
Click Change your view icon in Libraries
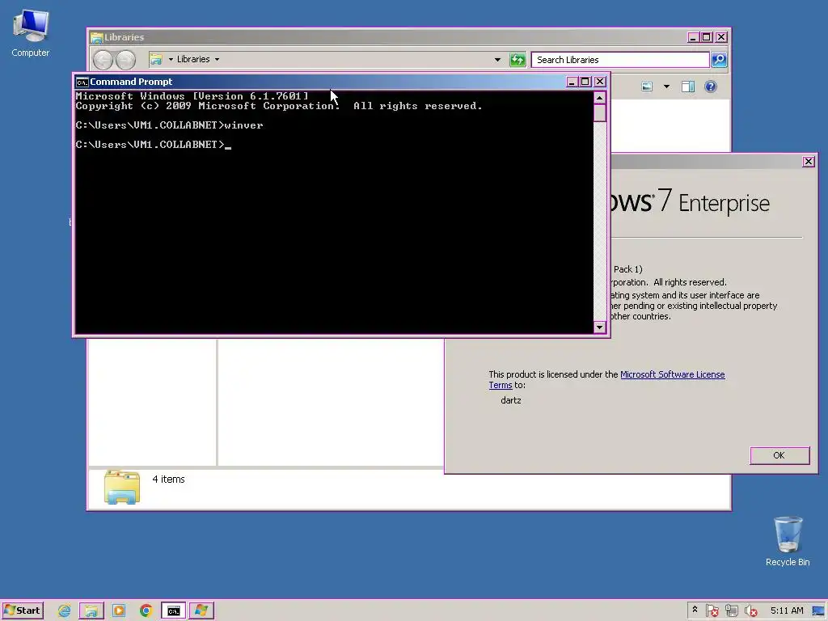[647, 87]
